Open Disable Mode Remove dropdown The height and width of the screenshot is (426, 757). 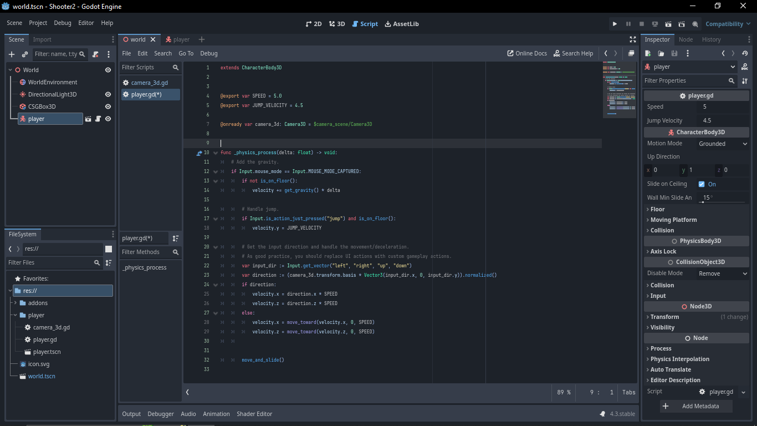coord(723,273)
